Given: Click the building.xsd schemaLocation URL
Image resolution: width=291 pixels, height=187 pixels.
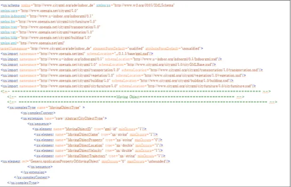Looking at the screenshot, I should pyautogui.click(x=184, y=81).
